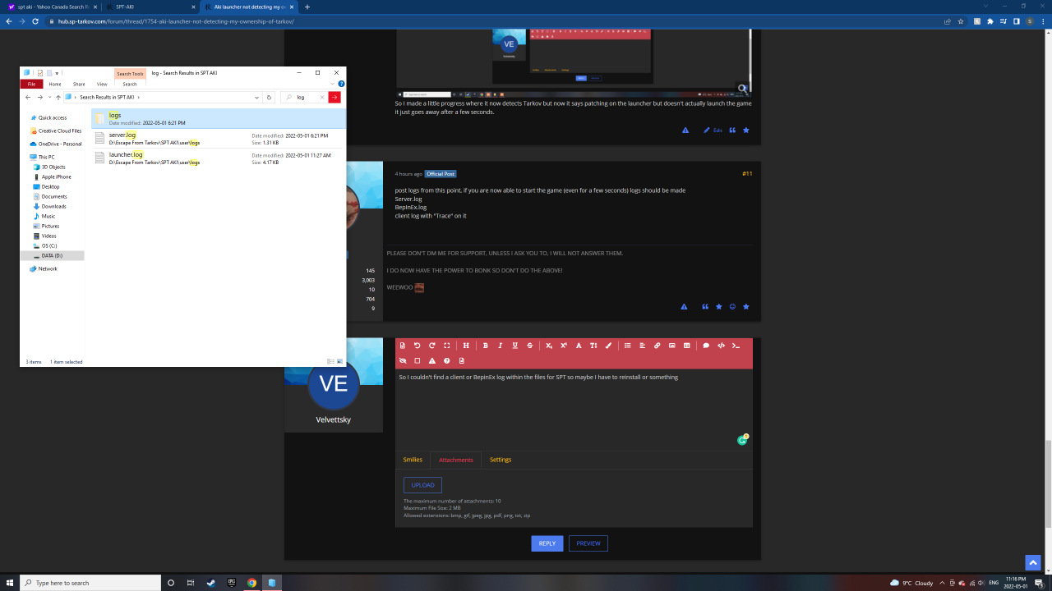Open text alignment options
The height and width of the screenshot is (591, 1052).
(643, 346)
